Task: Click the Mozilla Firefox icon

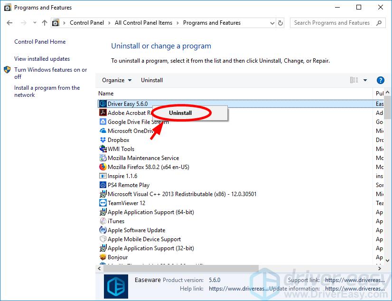Action: pos(103,167)
